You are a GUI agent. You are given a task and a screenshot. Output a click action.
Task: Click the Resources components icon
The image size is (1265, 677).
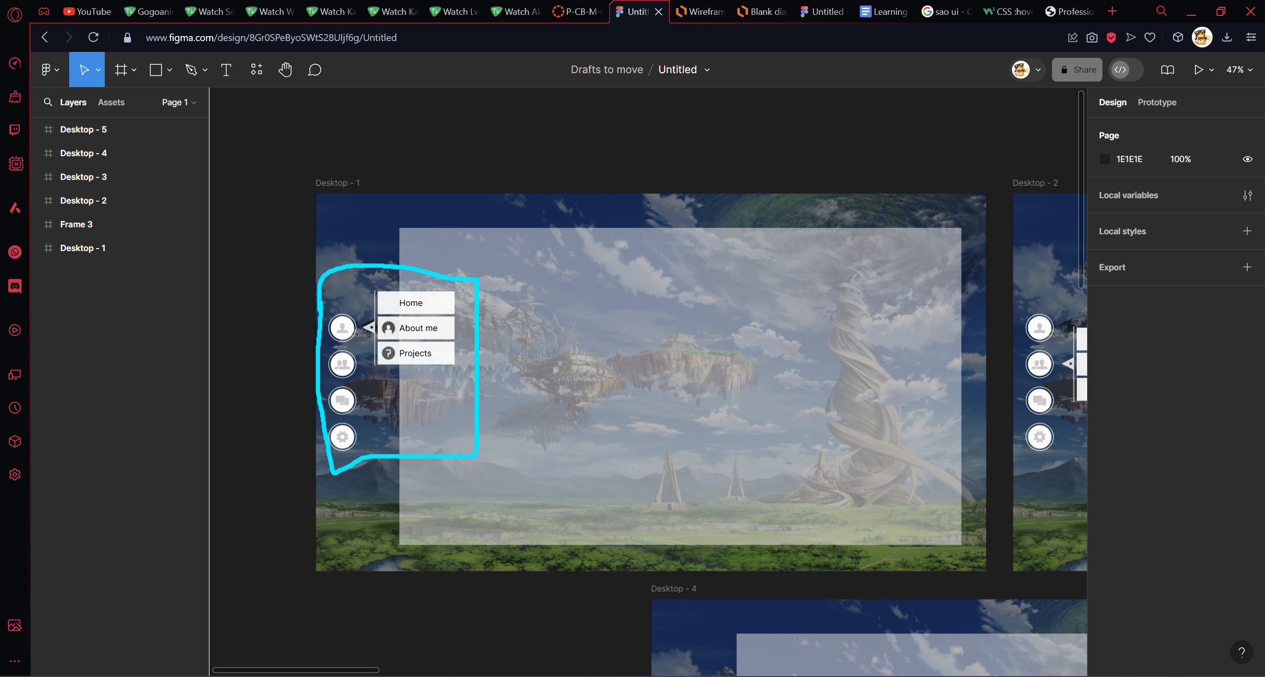point(256,70)
